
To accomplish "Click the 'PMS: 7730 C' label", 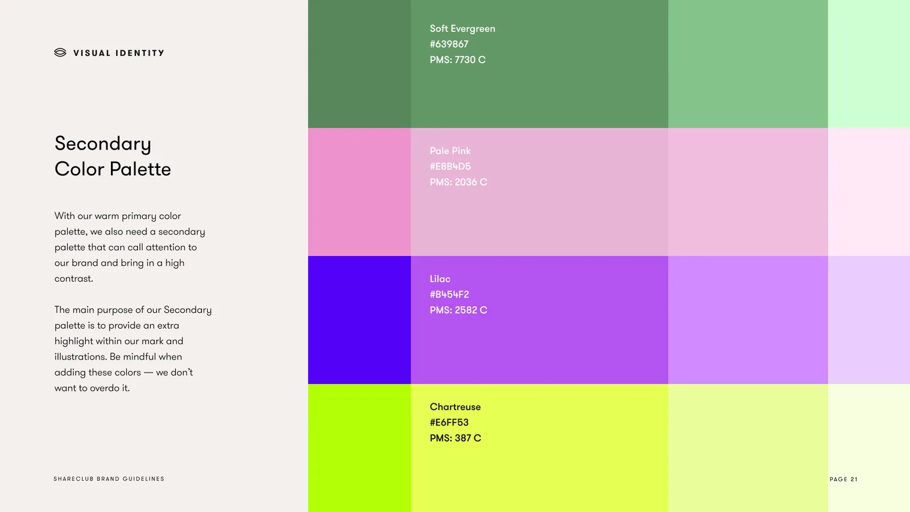I will (x=458, y=60).
